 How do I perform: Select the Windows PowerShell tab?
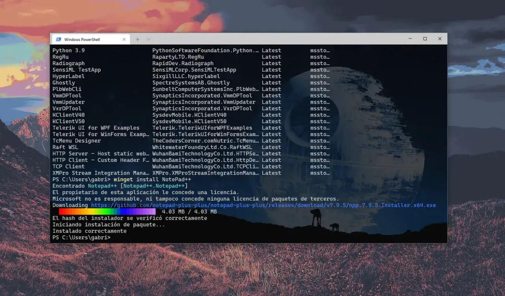pos(90,39)
